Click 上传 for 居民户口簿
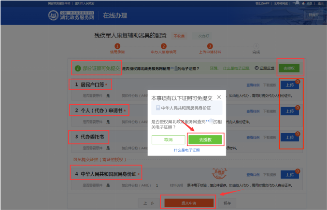 coord(289,85)
